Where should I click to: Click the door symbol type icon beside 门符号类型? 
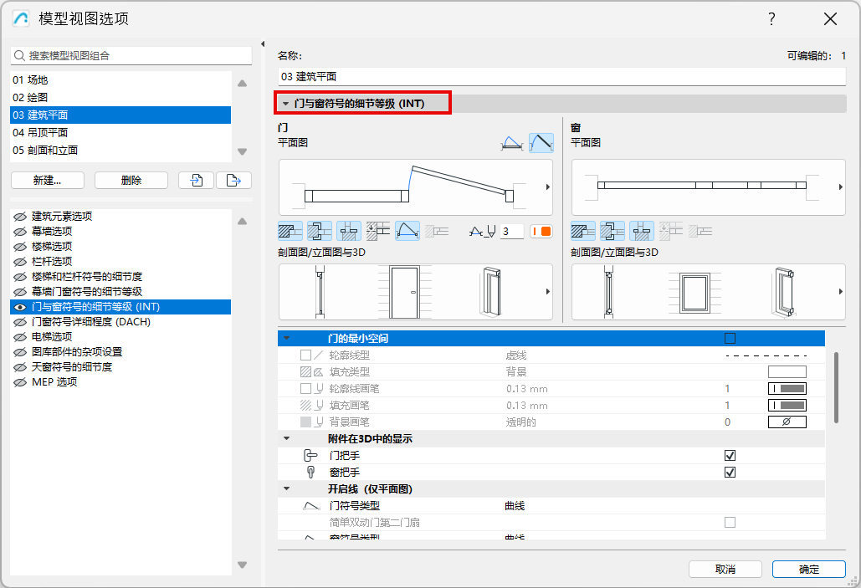click(x=311, y=506)
